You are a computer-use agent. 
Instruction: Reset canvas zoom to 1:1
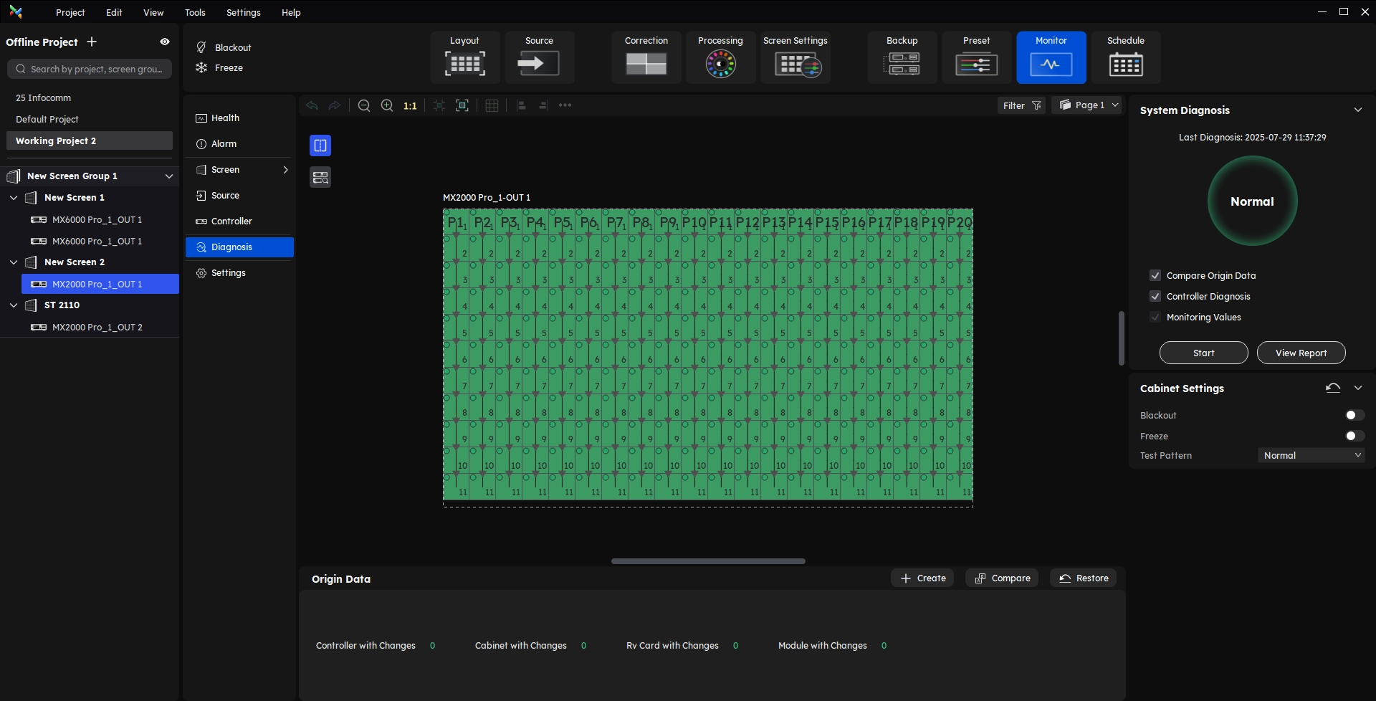point(410,106)
